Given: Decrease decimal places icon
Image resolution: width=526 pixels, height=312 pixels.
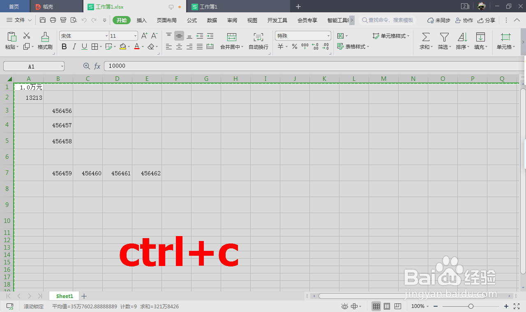Looking at the screenshot, I should (x=325, y=47).
